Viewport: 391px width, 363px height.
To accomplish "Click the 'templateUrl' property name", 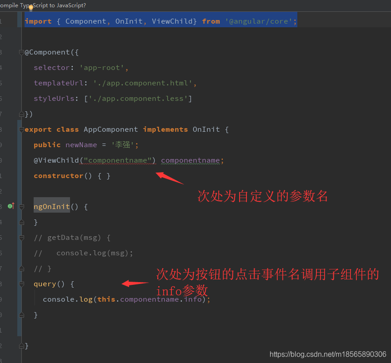I will (58, 83).
